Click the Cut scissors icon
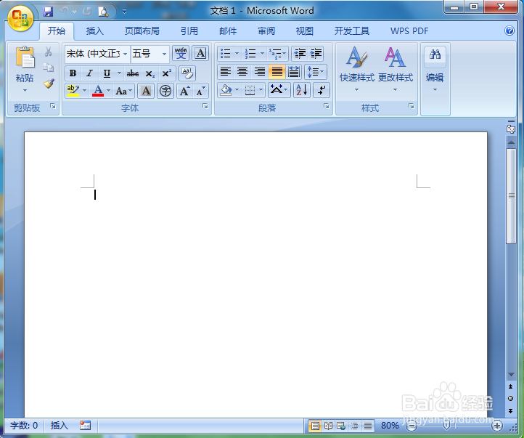The width and height of the screenshot is (524, 438). point(49,52)
